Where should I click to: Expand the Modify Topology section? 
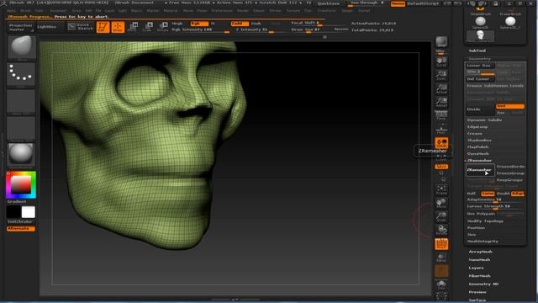pos(485,221)
